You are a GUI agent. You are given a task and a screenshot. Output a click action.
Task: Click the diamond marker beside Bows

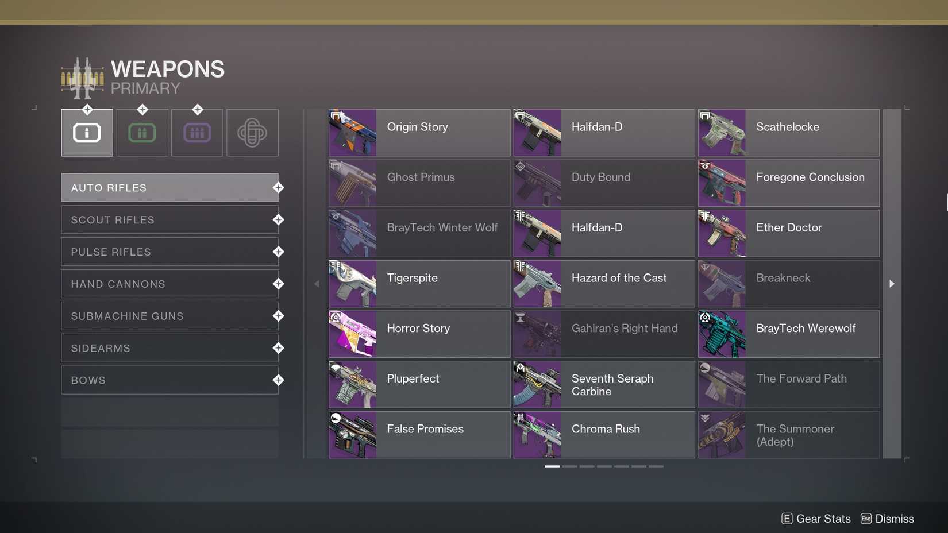[279, 380]
